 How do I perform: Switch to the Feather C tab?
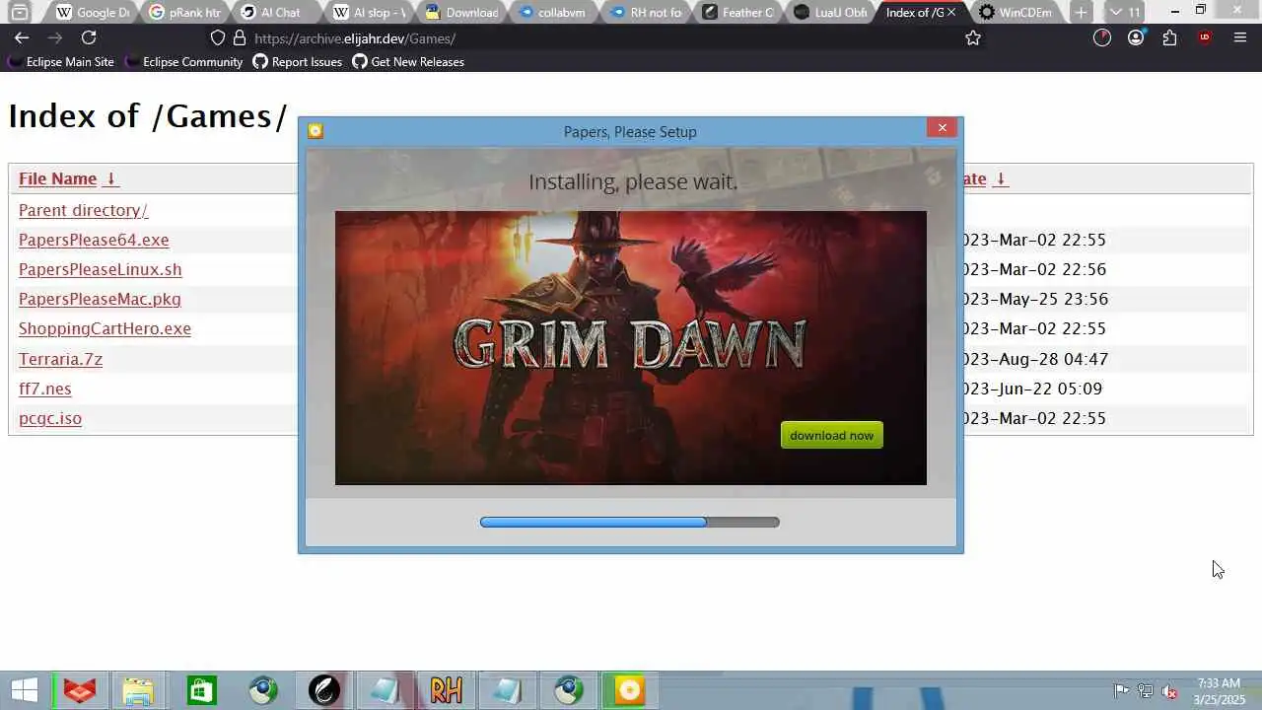tap(736, 12)
